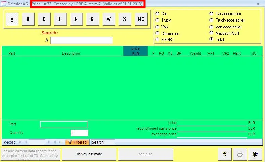Select the Q letter tab button
Image resolution: width=265 pixels, height=162 pixels.
[92, 19]
